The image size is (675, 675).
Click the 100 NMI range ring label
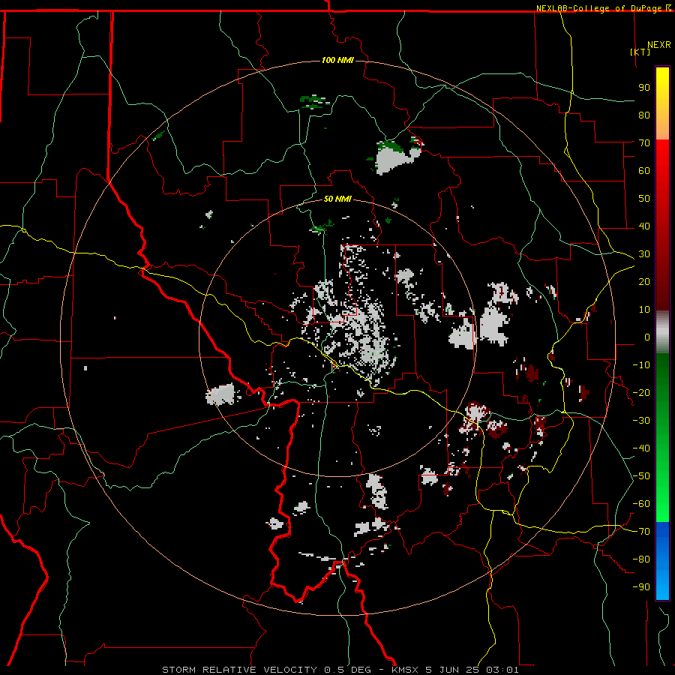pyautogui.click(x=337, y=60)
